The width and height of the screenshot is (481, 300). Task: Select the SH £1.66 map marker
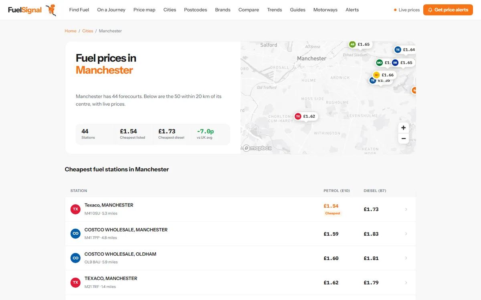[384, 75]
